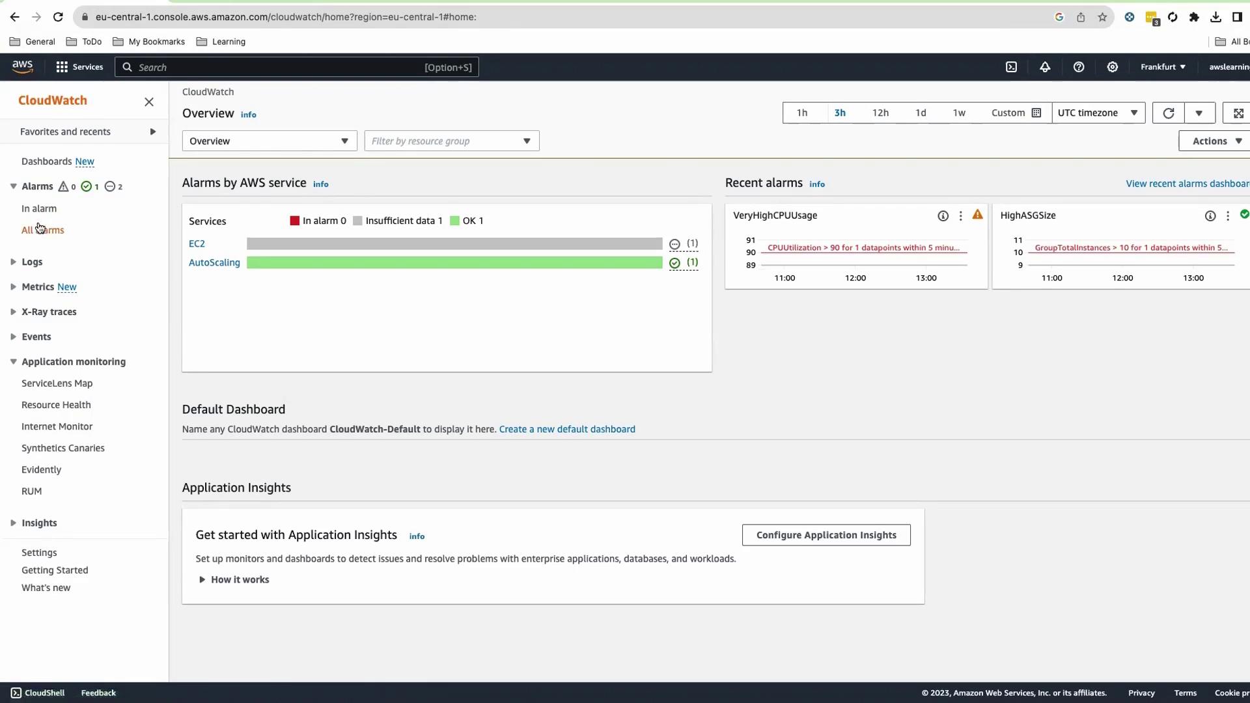The image size is (1250, 703).
Task: Open settings gear in AWS navigation bar
Action: (1113, 67)
